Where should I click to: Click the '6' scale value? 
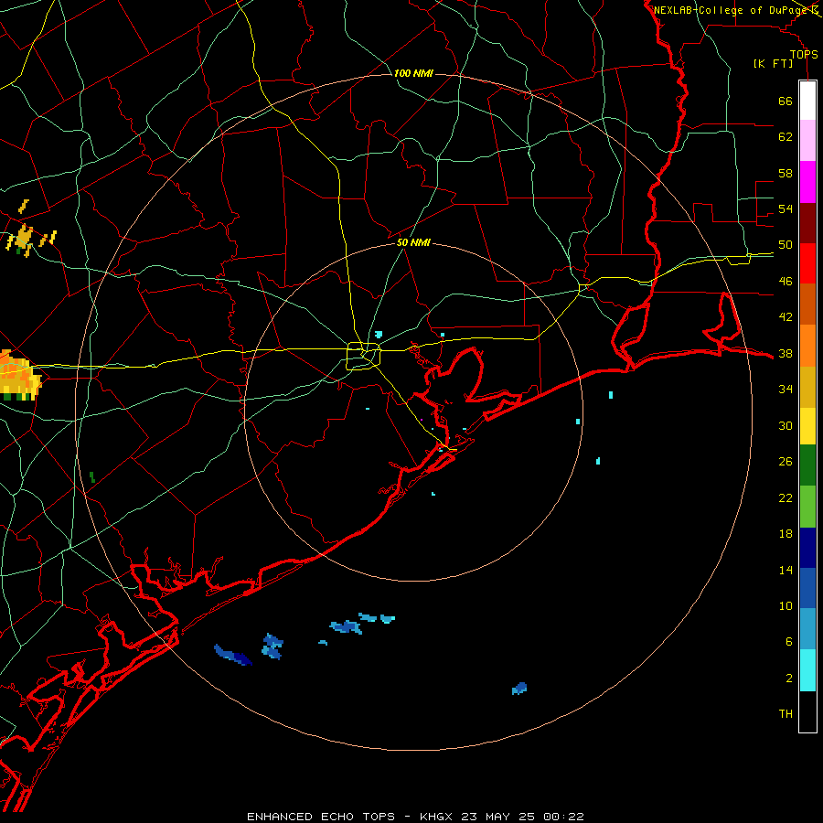(788, 642)
